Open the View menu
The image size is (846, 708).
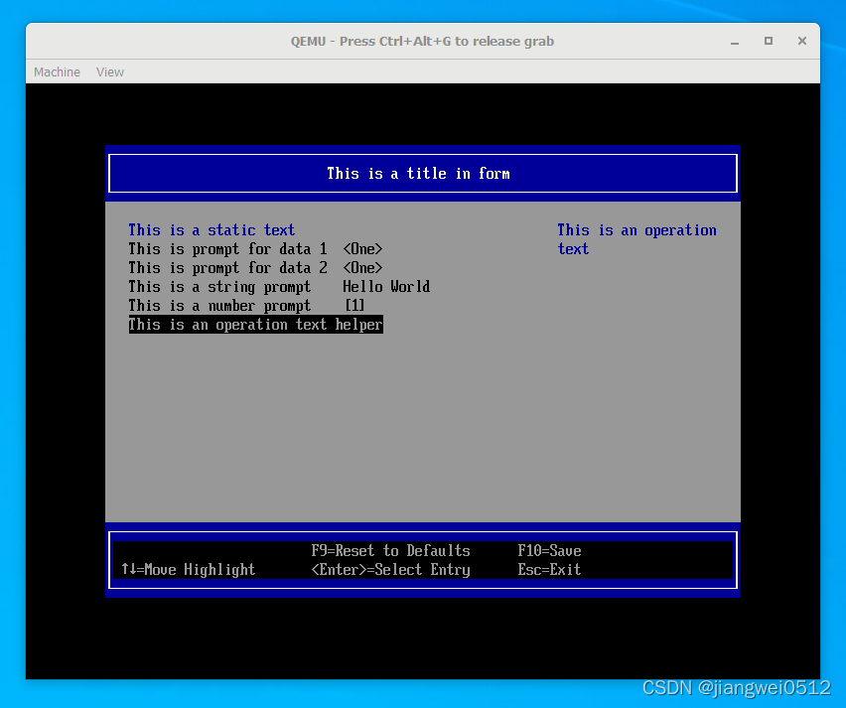click(x=110, y=72)
